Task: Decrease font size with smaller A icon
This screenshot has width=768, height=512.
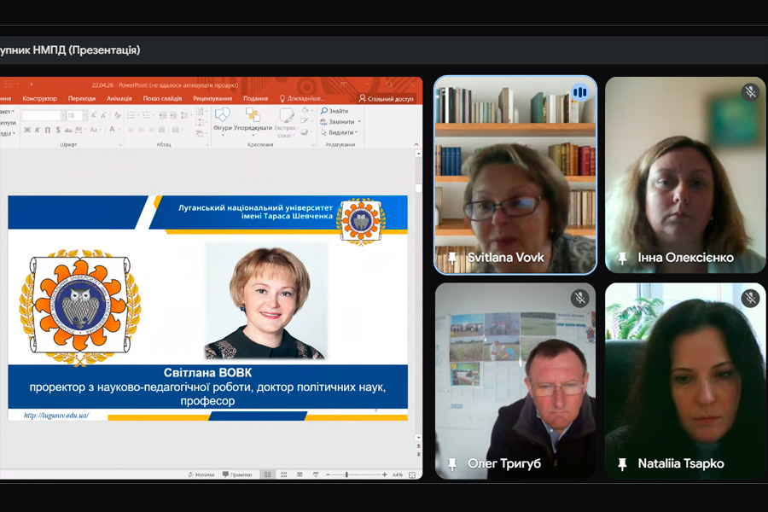Action: pos(103,115)
